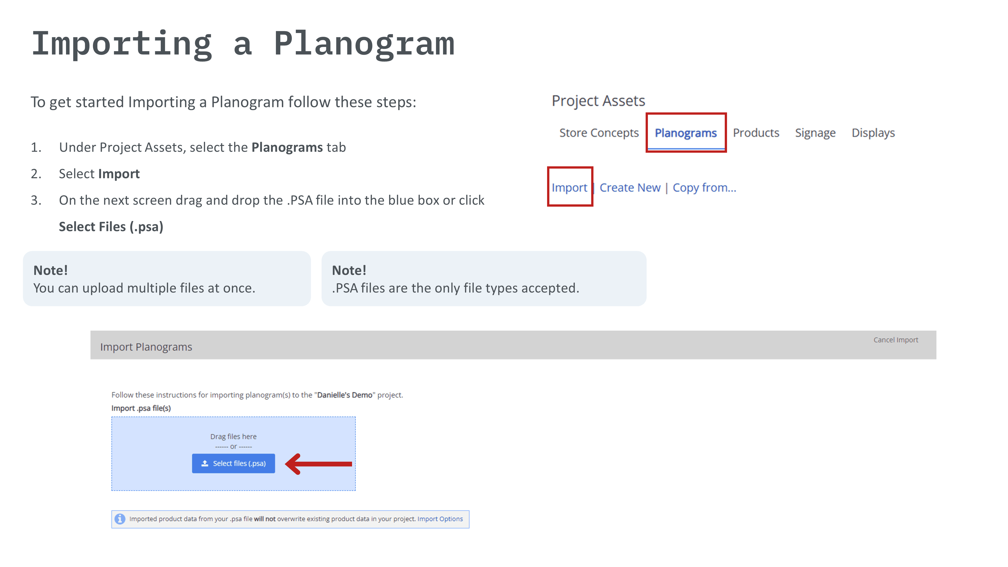Click the Drag files here drop zone
The height and width of the screenshot is (567, 1008).
[233, 436]
